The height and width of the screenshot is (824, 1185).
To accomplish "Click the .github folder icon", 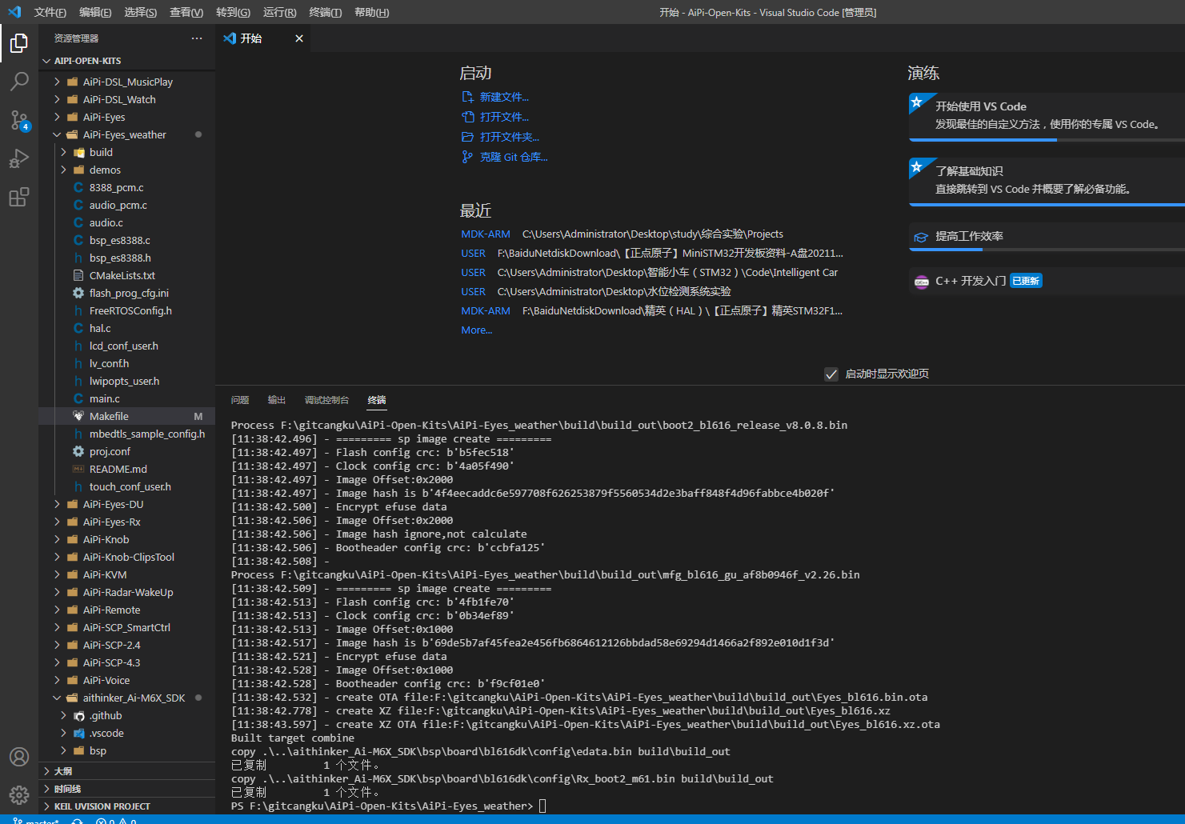I will (78, 716).
